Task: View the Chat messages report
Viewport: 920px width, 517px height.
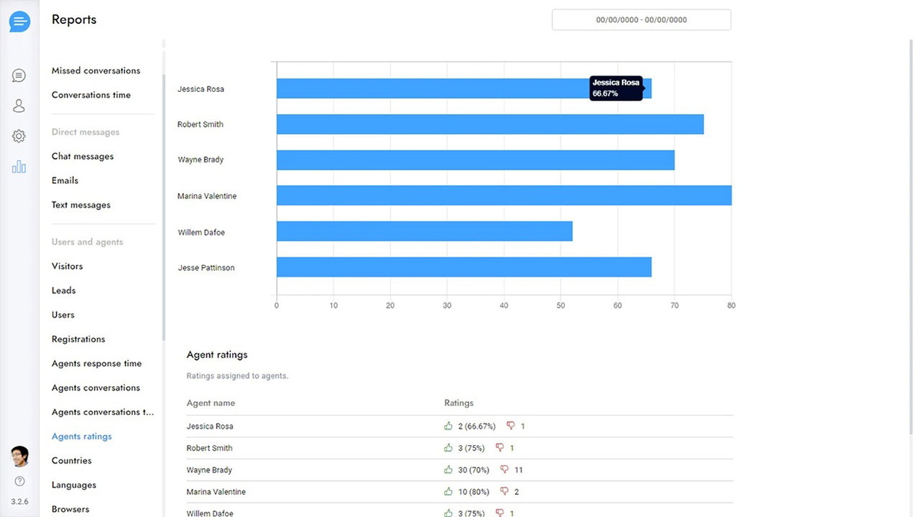Action: point(82,155)
